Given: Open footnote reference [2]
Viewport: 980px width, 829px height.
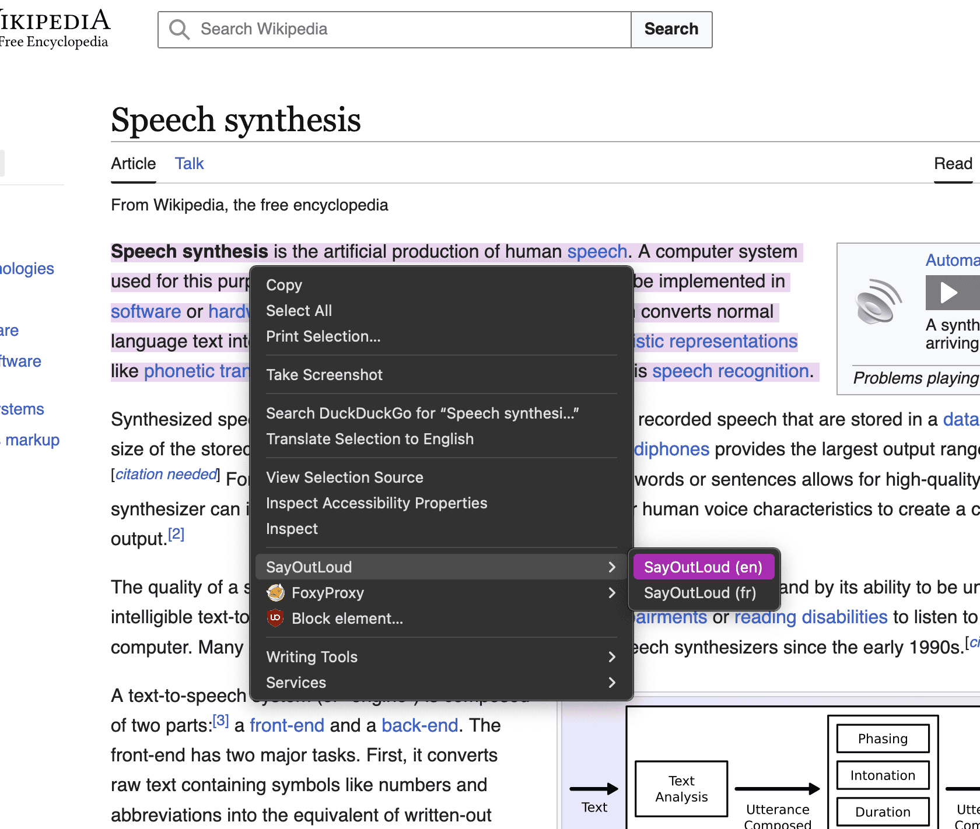Looking at the screenshot, I should click(x=176, y=534).
